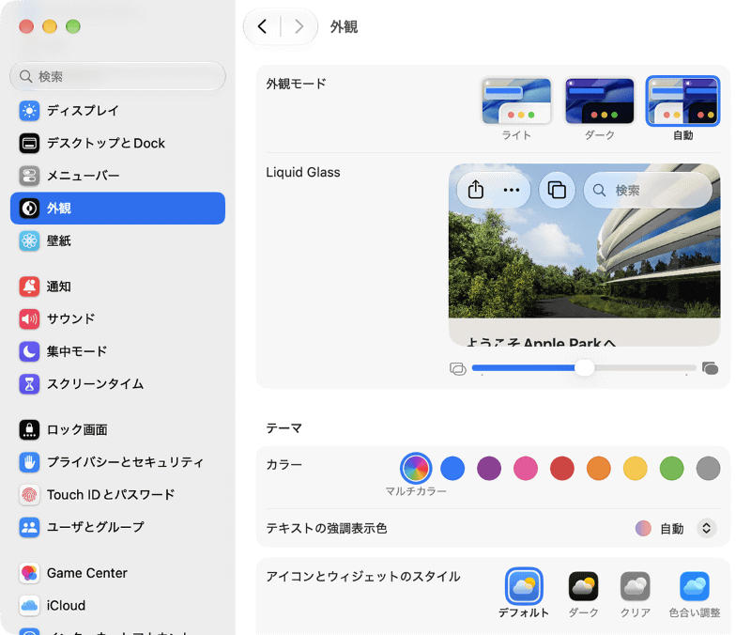Open プライバシーとセキュリティ settings pane

tap(118, 462)
